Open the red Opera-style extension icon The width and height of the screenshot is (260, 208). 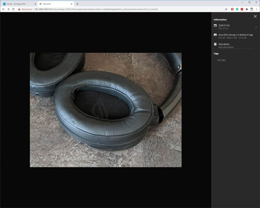pos(232,9)
